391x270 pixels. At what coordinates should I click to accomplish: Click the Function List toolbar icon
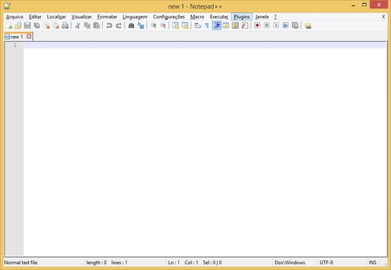coord(245,26)
